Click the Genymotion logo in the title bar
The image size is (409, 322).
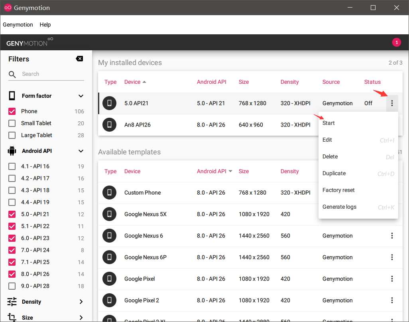pos(8,8)
